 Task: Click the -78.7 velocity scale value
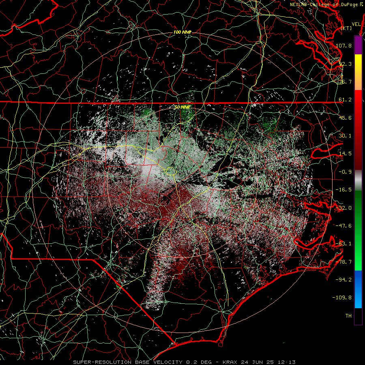(344, 262)
